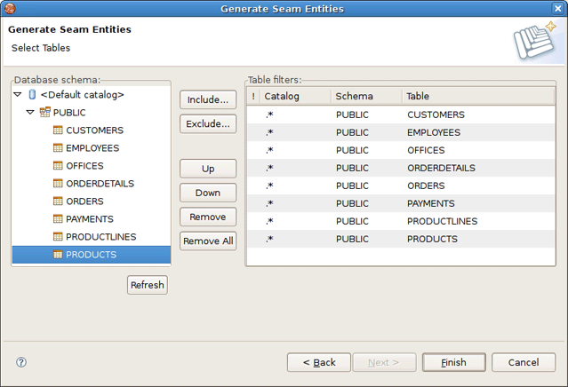Click the PAYMENTS table icon in tree
This screenshot has width=568, height=387.
(59, 219)
